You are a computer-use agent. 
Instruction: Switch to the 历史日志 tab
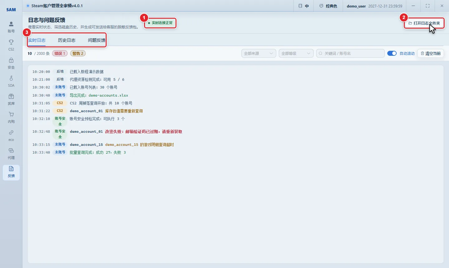67,40
